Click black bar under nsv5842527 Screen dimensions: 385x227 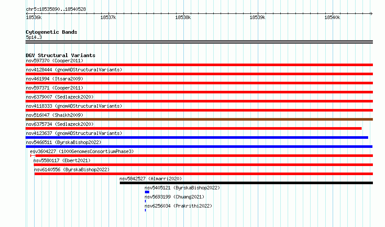[x=246, y=183]
